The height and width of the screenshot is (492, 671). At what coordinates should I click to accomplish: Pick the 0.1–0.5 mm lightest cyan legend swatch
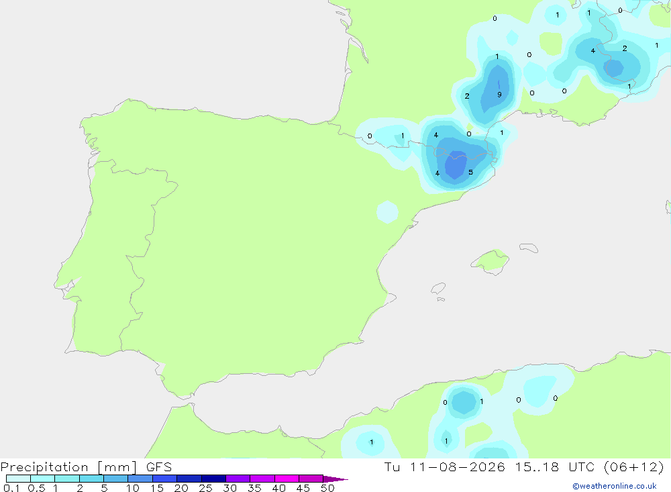pos(18,479)
